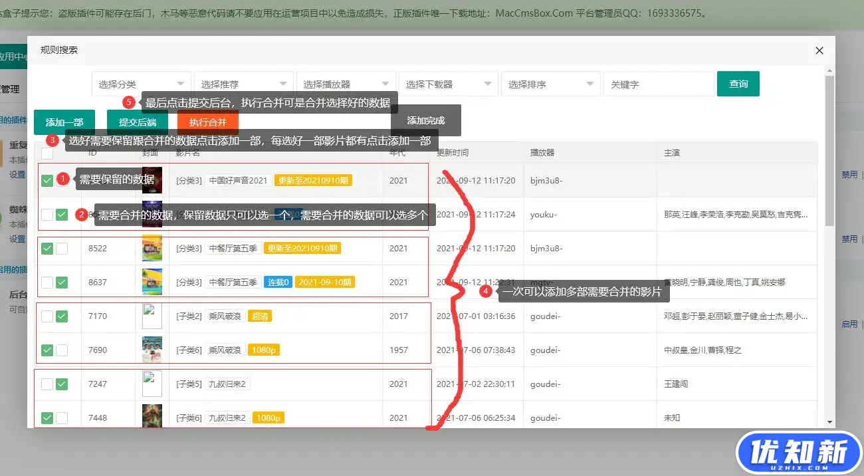Screen dimensions: 864x476
Task: Untick the checked box in row 7448
Action: 47,418
